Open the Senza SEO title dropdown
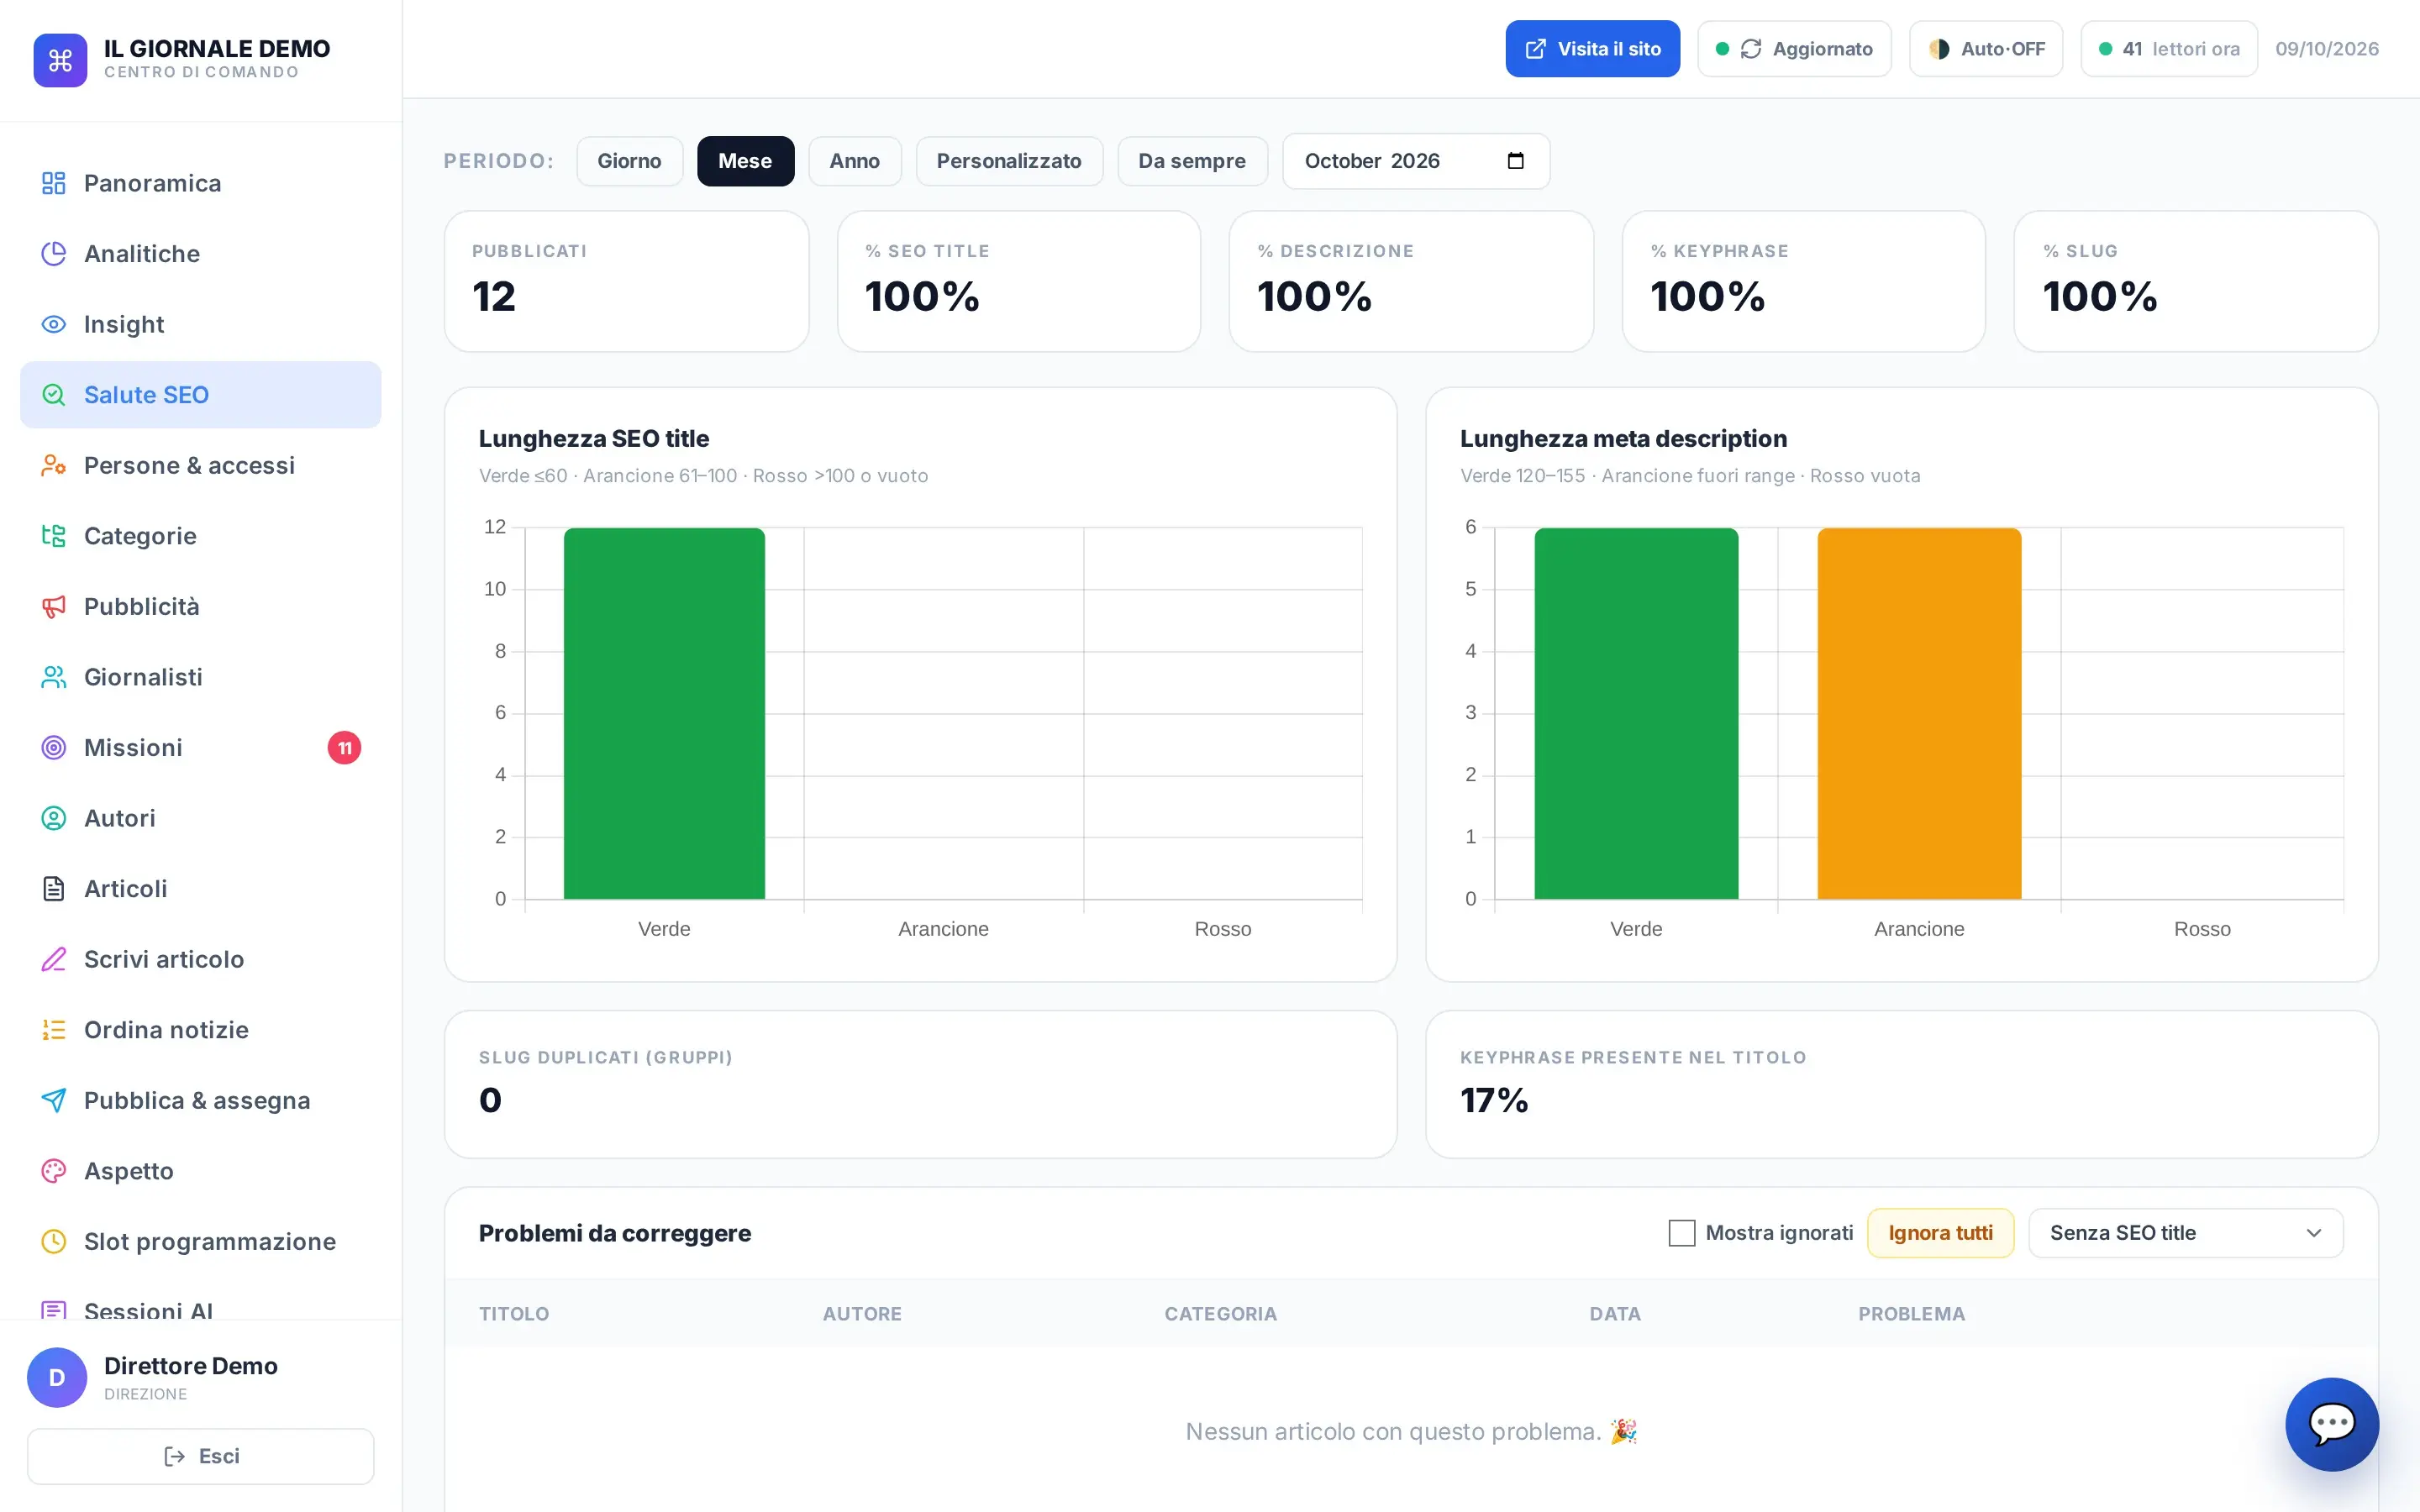Screen dimensions: 2420x1512 click(x=2186, y=1233)
